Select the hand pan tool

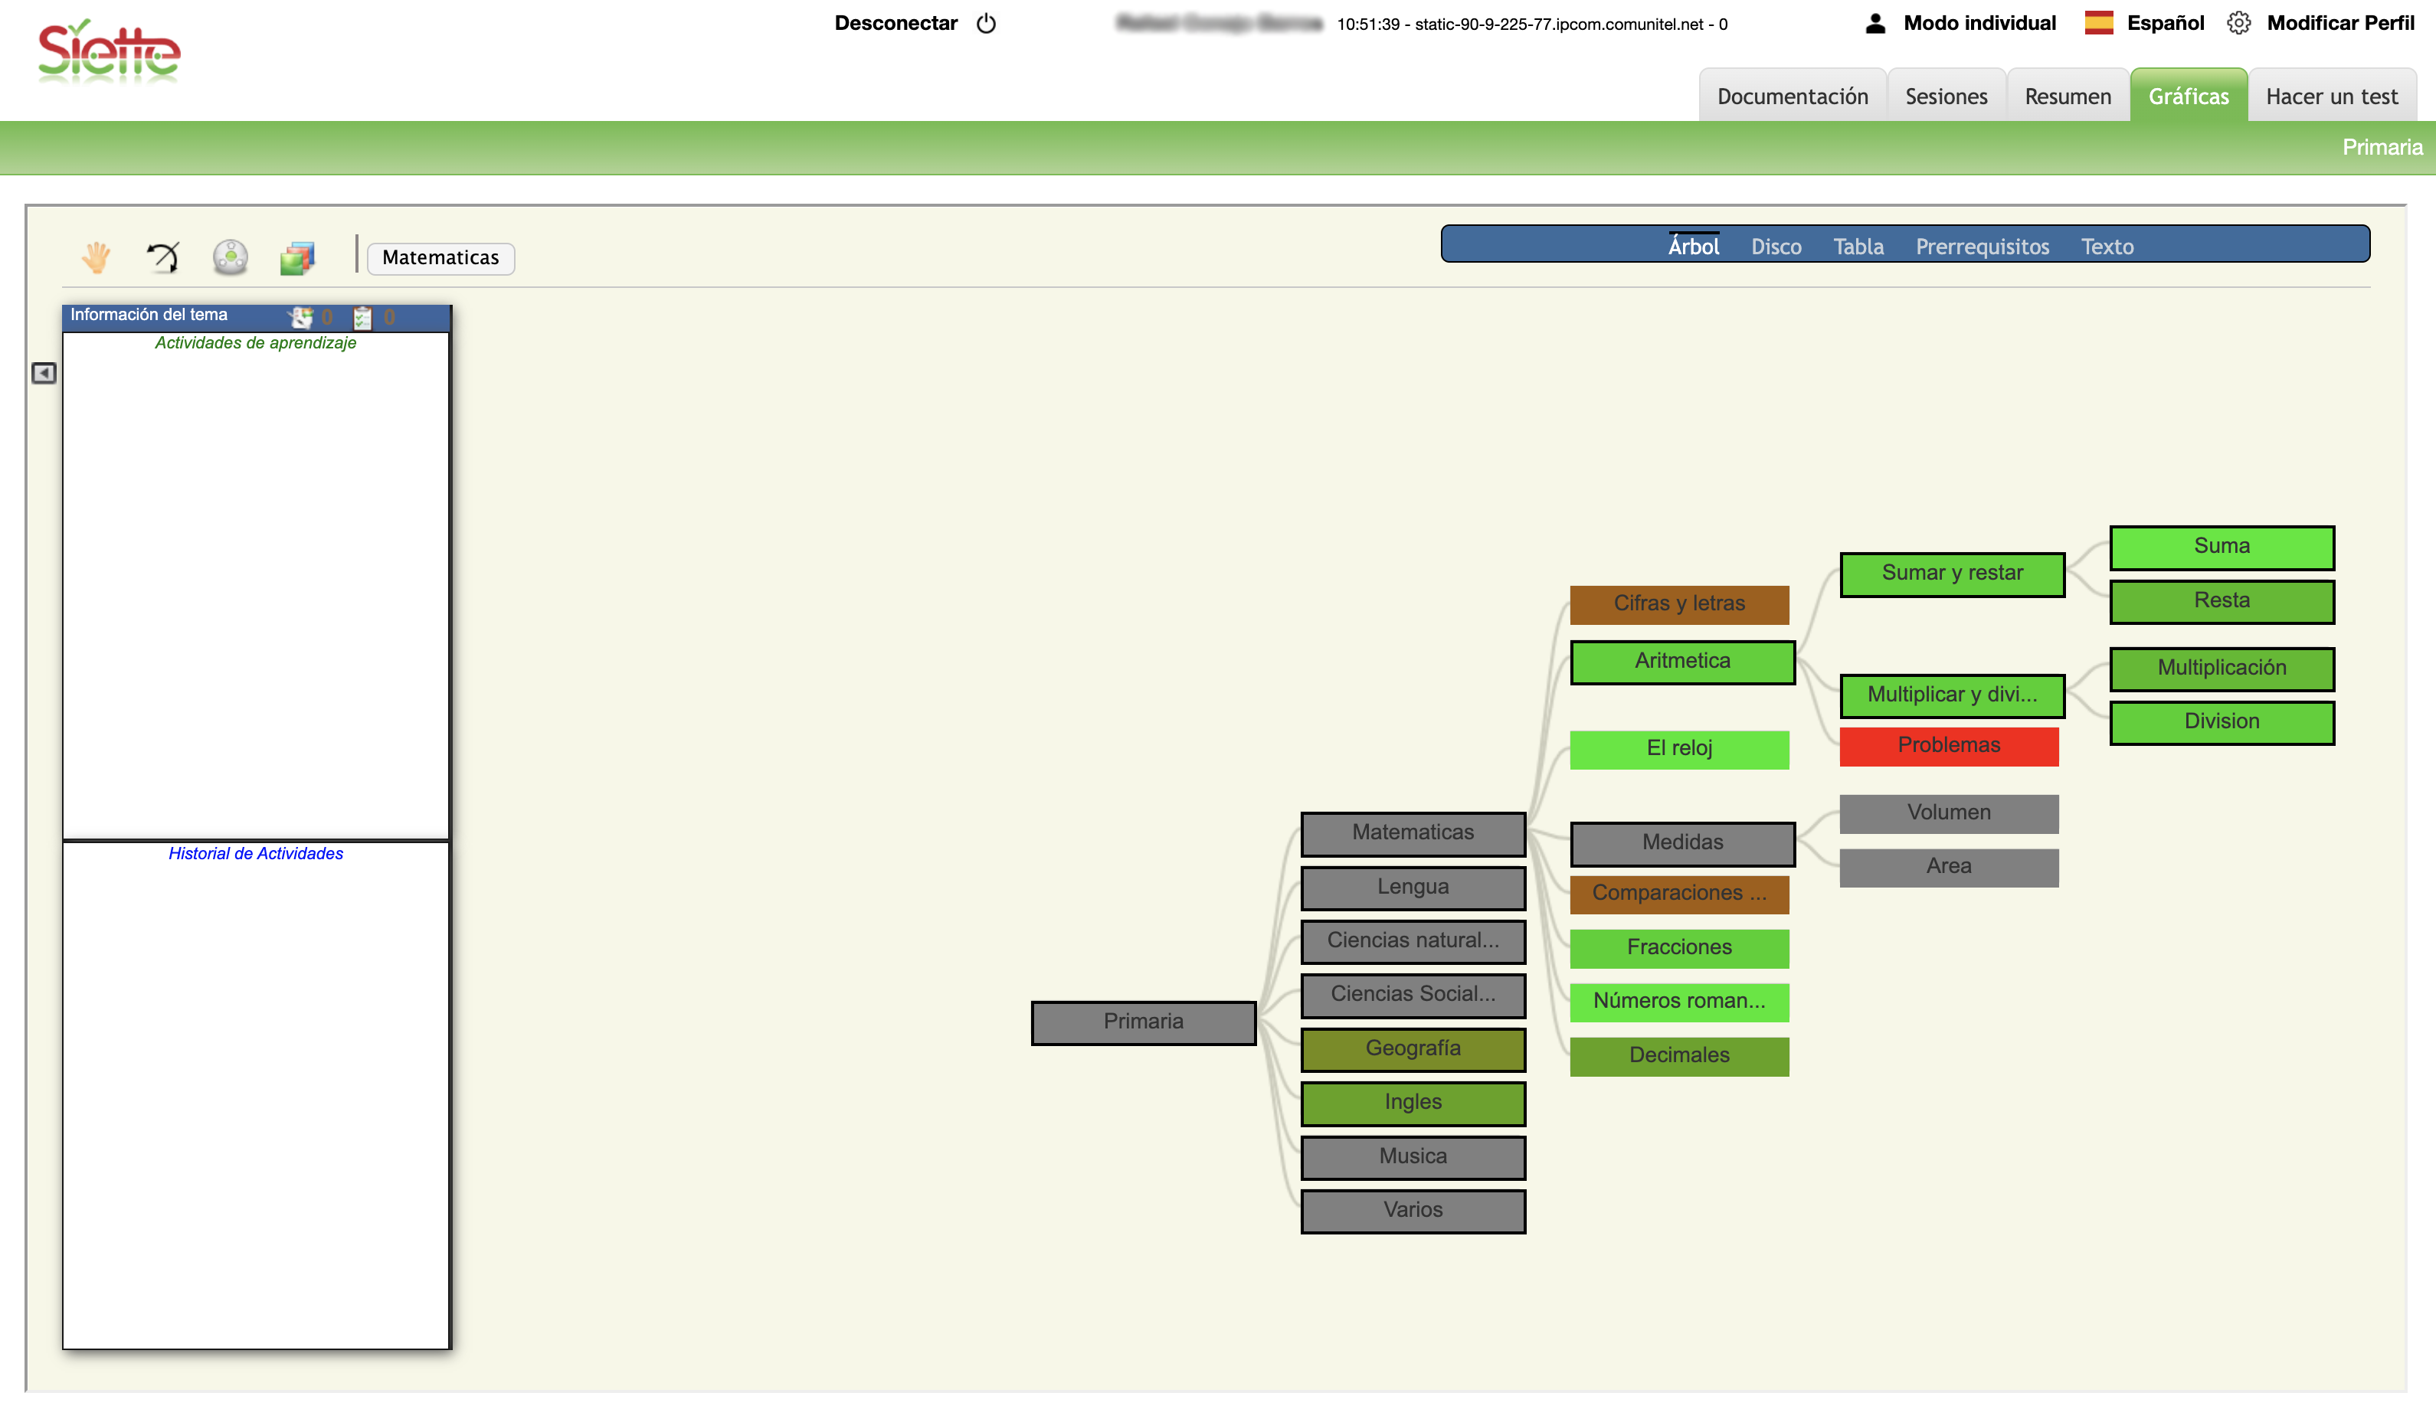point(96,257)
